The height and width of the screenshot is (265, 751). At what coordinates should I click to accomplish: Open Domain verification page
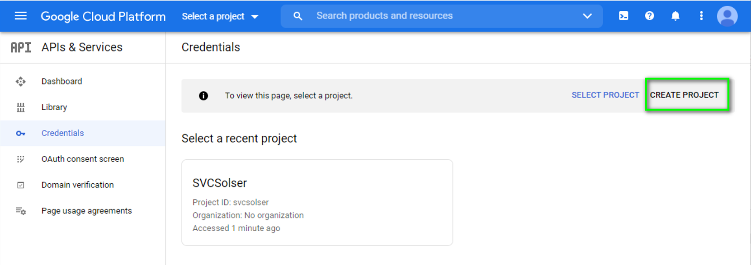click(77, 185)
